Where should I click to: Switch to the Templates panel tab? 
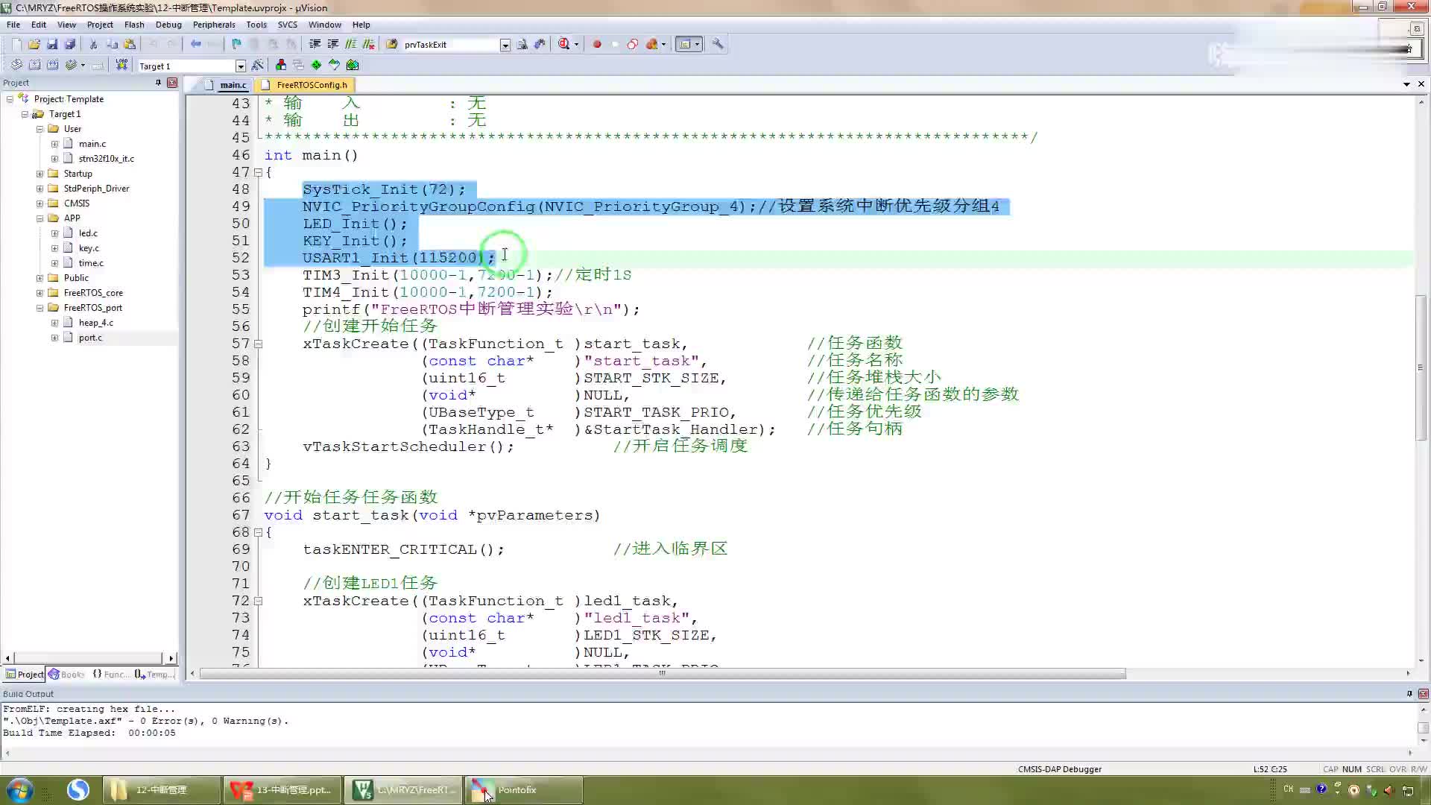(154, 675)
